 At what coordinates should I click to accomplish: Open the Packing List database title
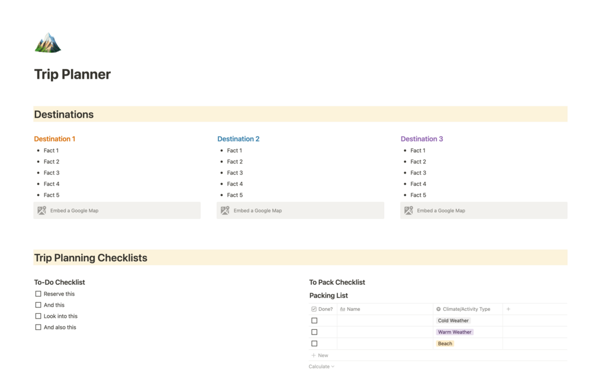pos(329,296)
